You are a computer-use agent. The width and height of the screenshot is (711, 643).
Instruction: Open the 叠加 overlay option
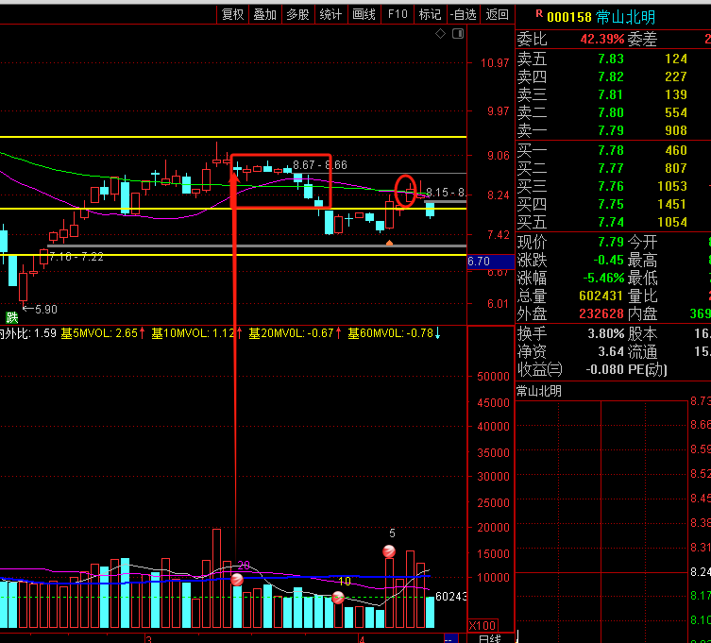click(x=264, y=14)
